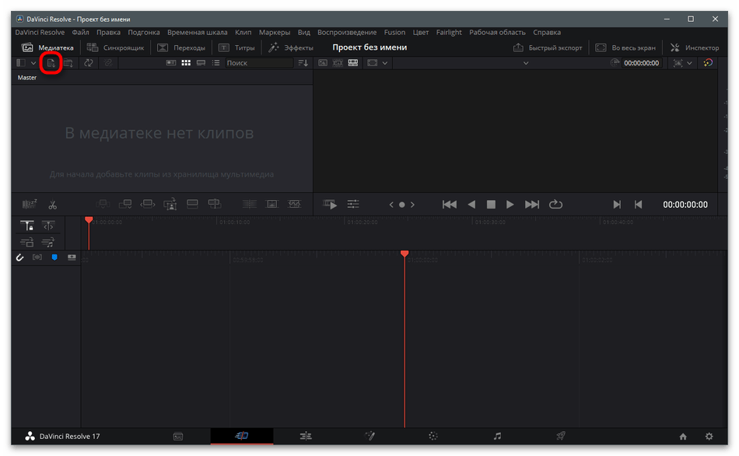
Task: Click the Source Overwrite edit icon
Action: coord(215,204)
